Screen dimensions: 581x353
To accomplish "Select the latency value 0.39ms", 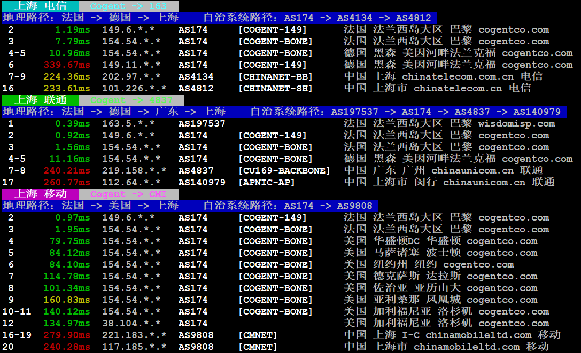I will pyautogui.click(x=73, y=124).
